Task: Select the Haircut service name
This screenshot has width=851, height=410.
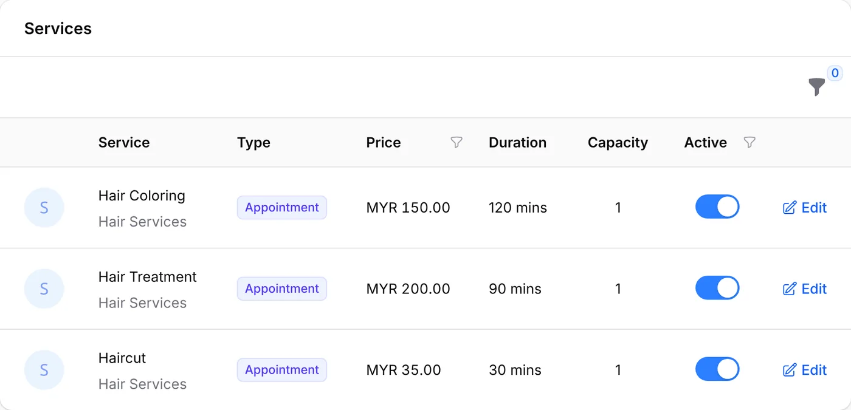Action: click(122, 358)
